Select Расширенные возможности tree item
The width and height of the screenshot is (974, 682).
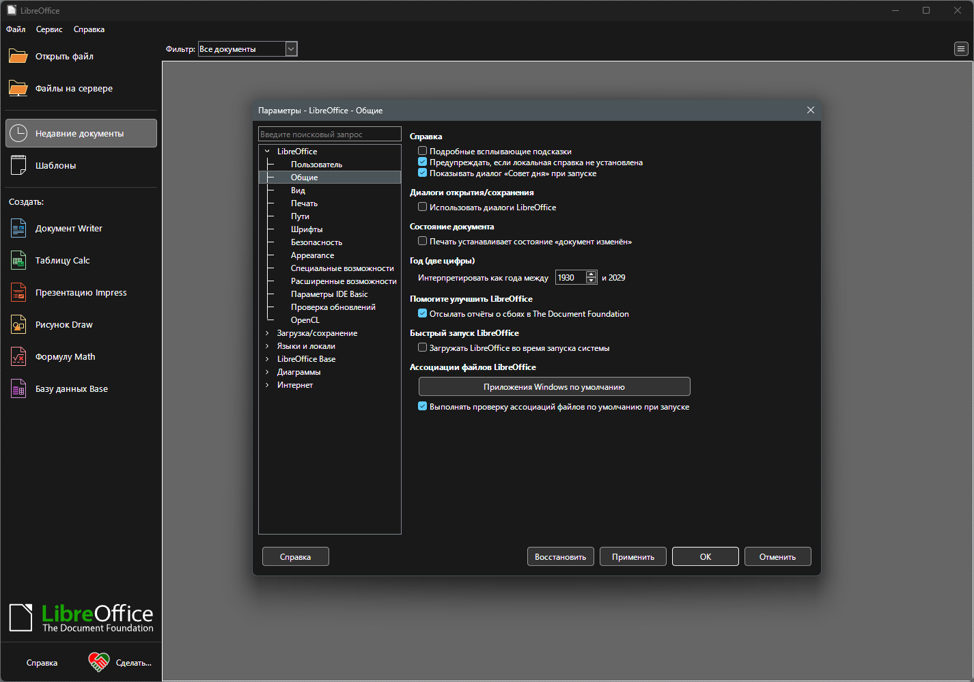click(x=344, y=281)
